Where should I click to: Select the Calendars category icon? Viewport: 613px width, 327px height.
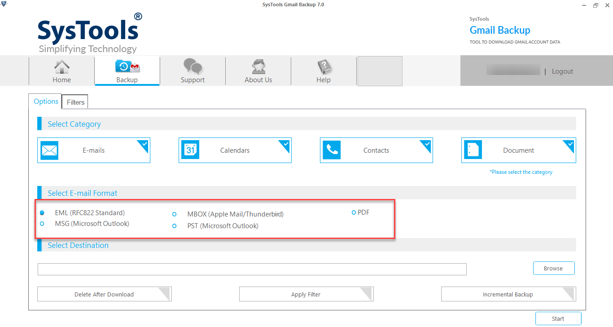click(x=190, y=150)
